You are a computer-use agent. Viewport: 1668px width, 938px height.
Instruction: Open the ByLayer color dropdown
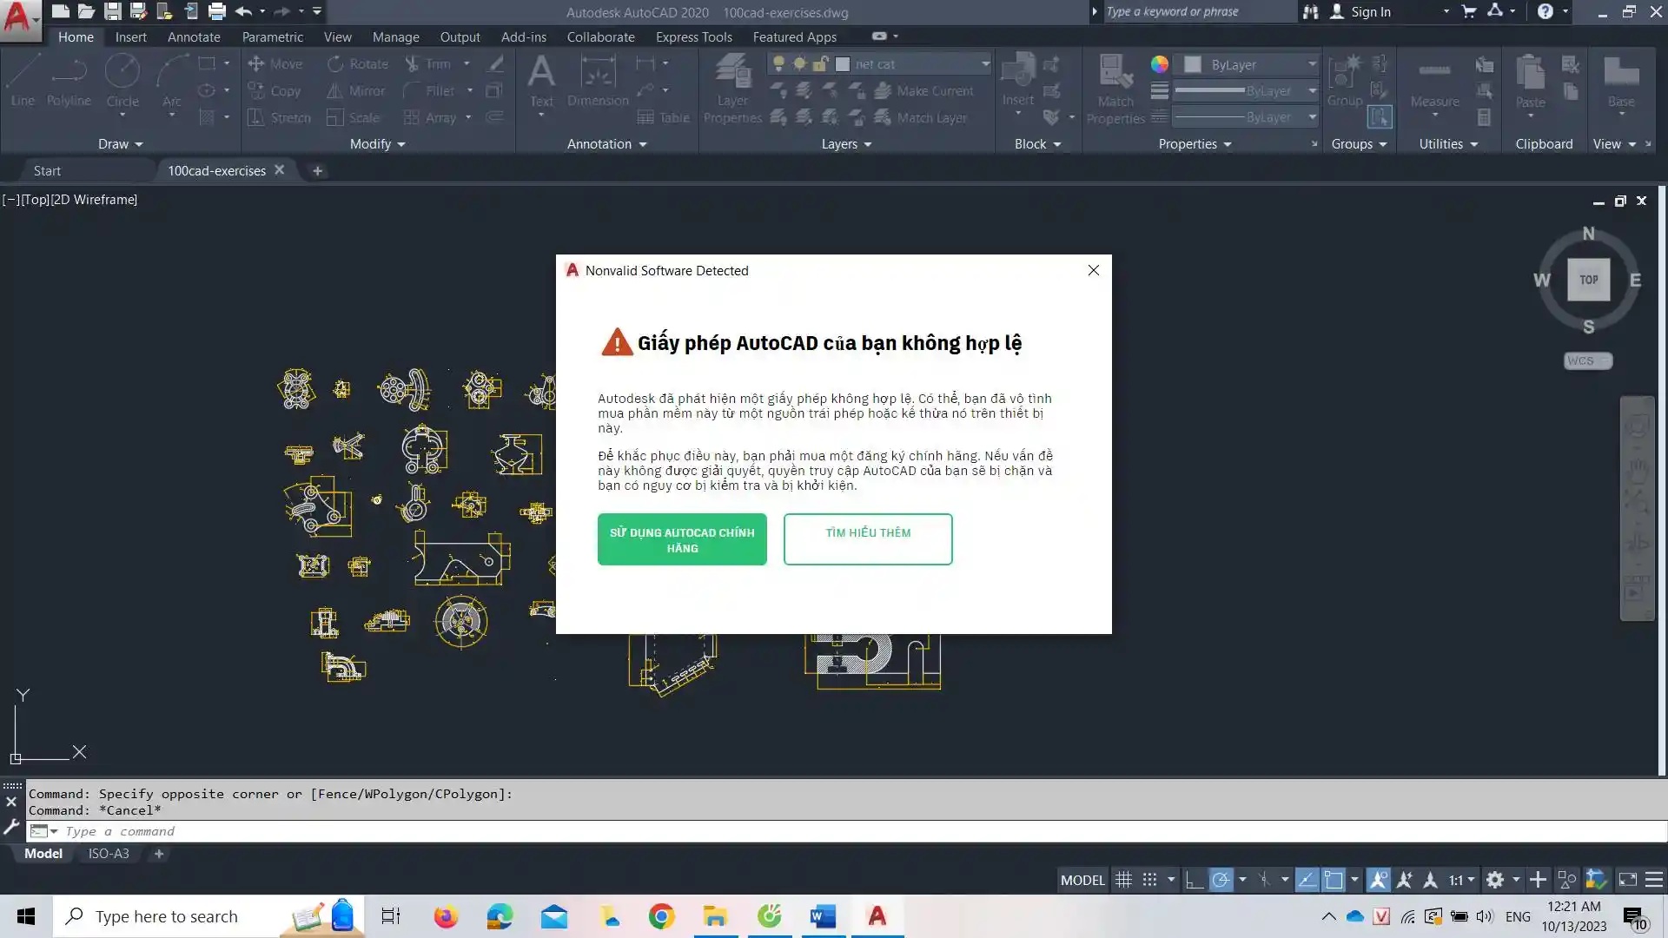1248,64
